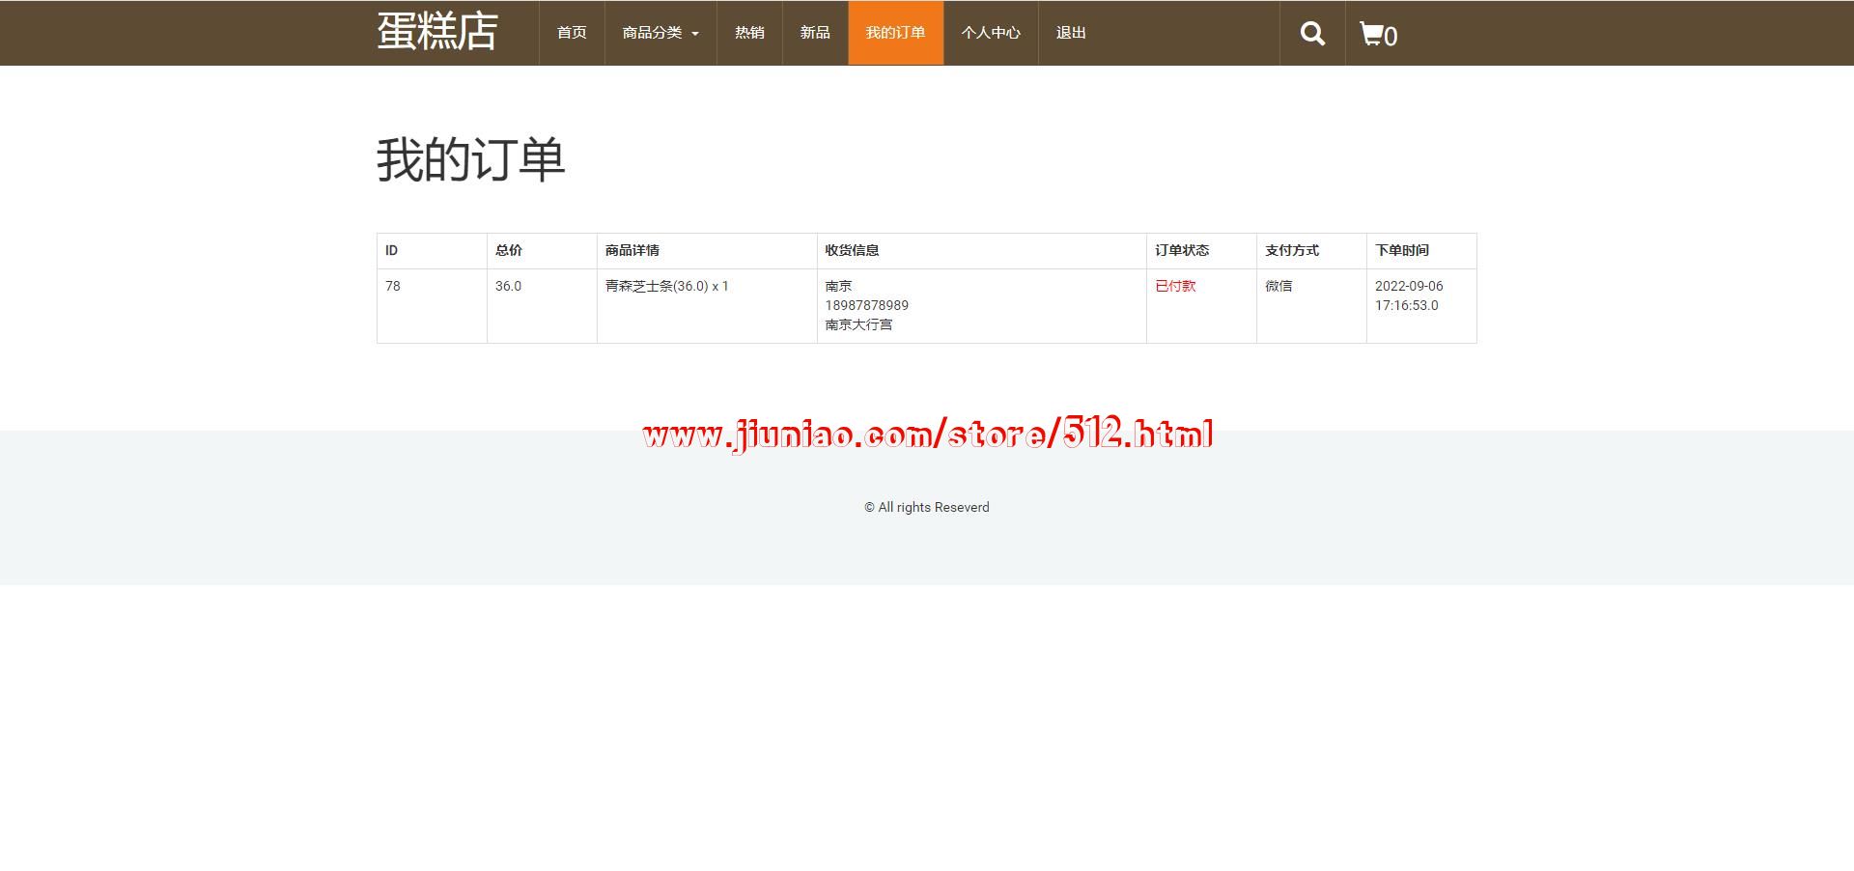Click the search magnifier icon
The height and width of the screenshot is (871, 1854).
[1312, 34]
